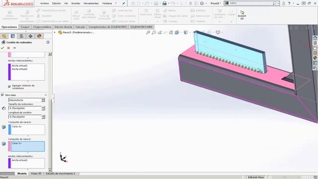Open the View Settings monitor icon

click(218, 32)
